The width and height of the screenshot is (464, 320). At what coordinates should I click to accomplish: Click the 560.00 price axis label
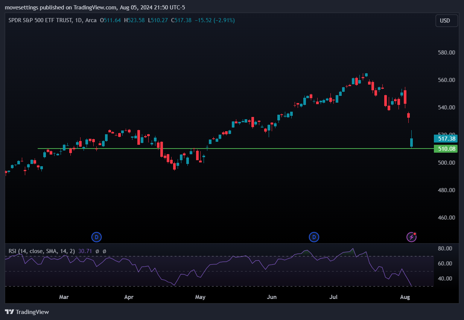[447, 80]
